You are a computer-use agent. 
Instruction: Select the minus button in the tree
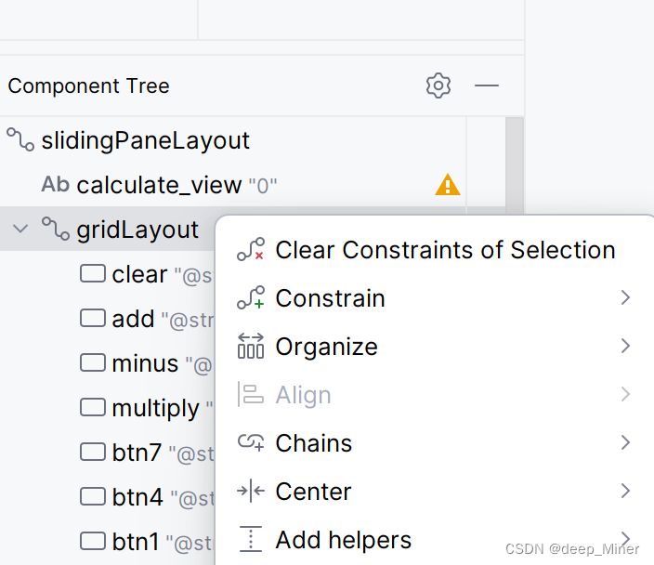coord(146,363)
